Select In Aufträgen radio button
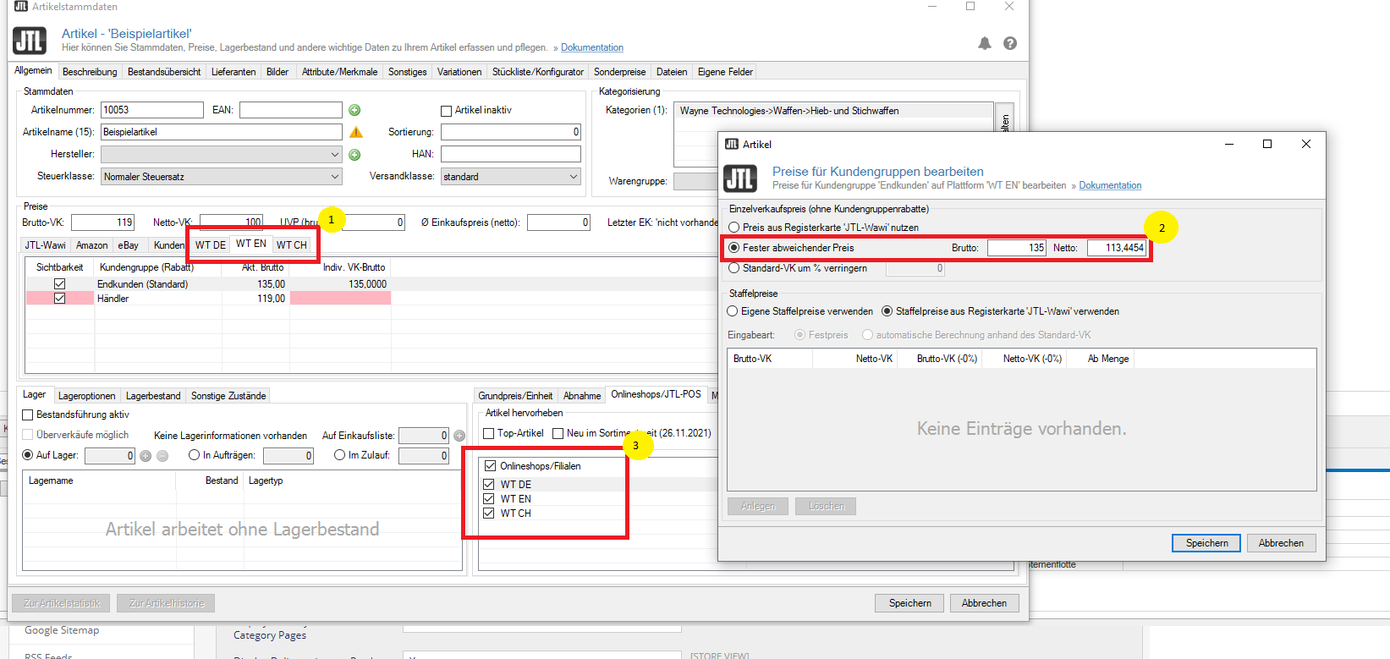This screenshot has height=659, width=1390. (x=194, y=455)
